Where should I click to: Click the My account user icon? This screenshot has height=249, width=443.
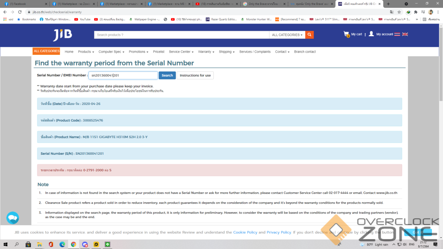(371, 34)
